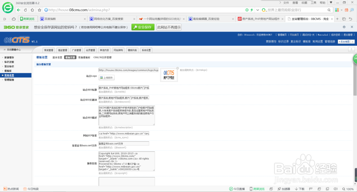Image resolution: width=357 pixels, height=192 pixels.
Task: Click the plus button beside 后台地图
Action: click(x=353, y=42)
